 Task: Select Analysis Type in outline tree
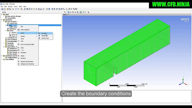click(x=13, y=23)
